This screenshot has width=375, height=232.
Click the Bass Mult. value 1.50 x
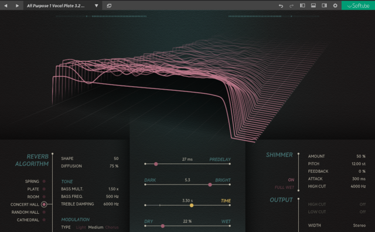[113, 189]
